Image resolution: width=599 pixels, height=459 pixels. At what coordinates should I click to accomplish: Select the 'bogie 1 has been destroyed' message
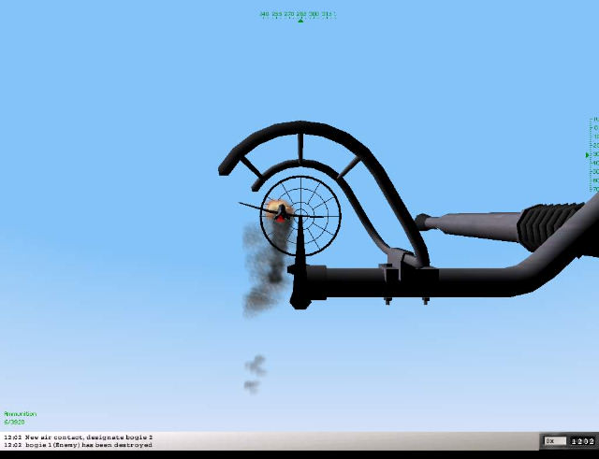coord(79,445)
